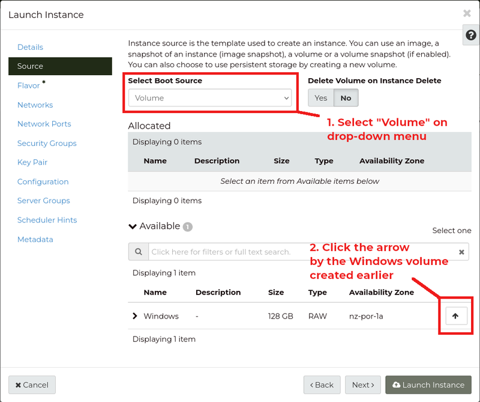The image size is (480, 402).
Task: Open the Security Groups section
Action: pyautogui.click(x=47, y=143)
